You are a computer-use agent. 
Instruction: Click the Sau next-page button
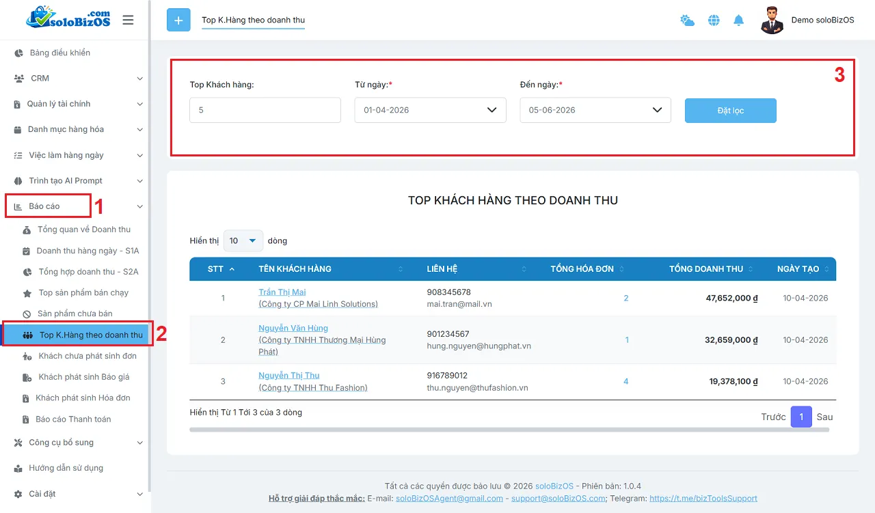point(824,417)
